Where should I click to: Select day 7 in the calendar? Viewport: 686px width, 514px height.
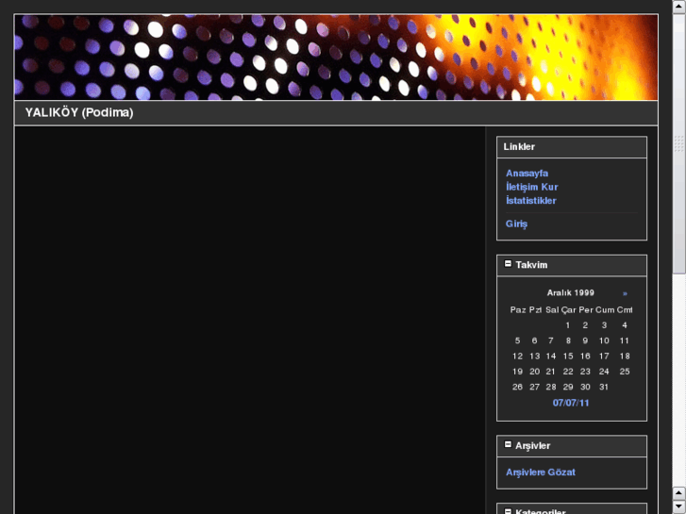coord(550,340)
